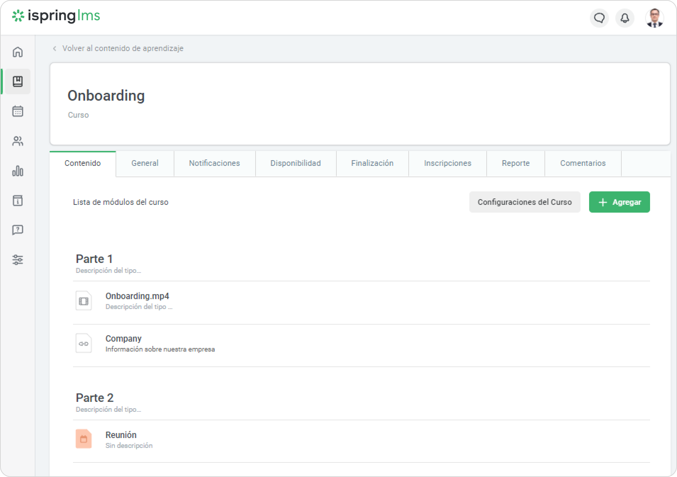Open the reports bar chart icon

pos(17,171)
